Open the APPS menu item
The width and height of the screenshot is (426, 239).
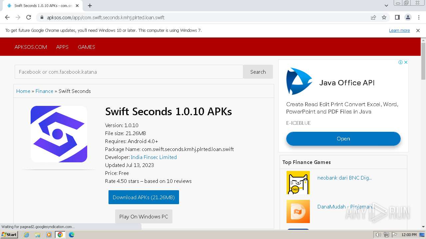tap(62, 47)
